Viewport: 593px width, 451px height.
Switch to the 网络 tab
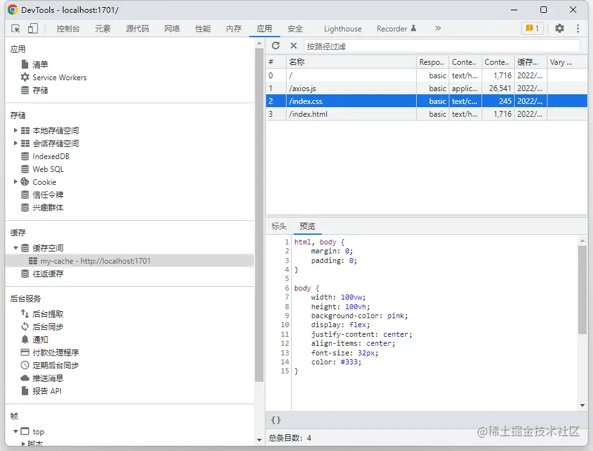(172, 28)
